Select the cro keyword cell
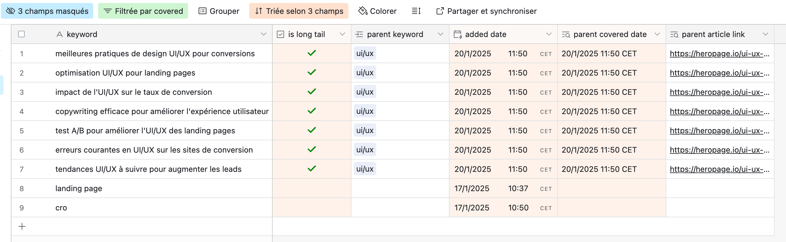Image resolution: width=786 pixels, height=242 pixels. (x=61, y=208)
